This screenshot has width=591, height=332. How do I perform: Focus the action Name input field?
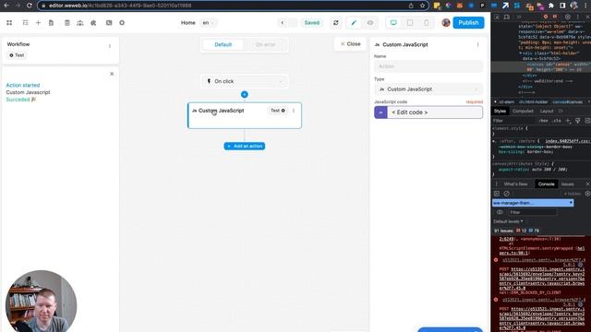[x=428, y=66]
